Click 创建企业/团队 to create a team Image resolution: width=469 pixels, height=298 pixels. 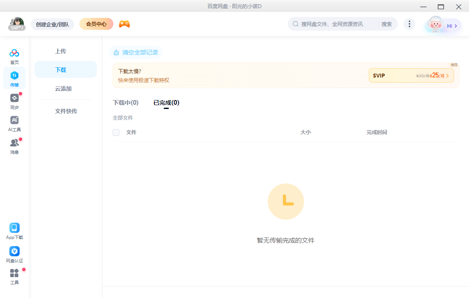pos(52,24)
